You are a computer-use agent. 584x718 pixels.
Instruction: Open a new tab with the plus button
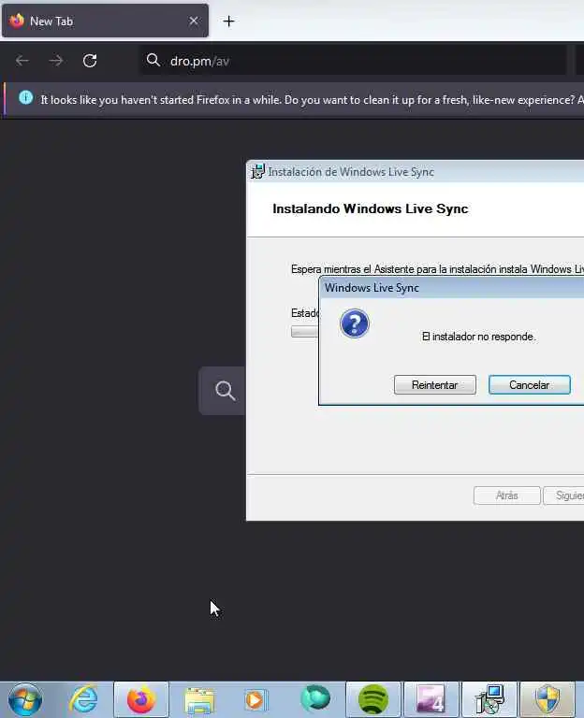pos(228,22)
